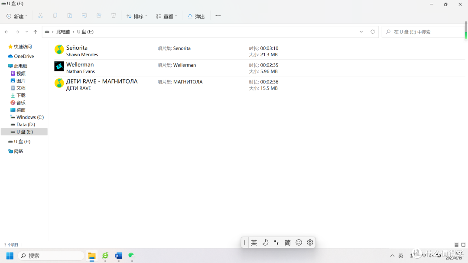Viewport: 468px width, 263px height.
Task: Open the three-dot more options menu
Action: tap(218, 16)
